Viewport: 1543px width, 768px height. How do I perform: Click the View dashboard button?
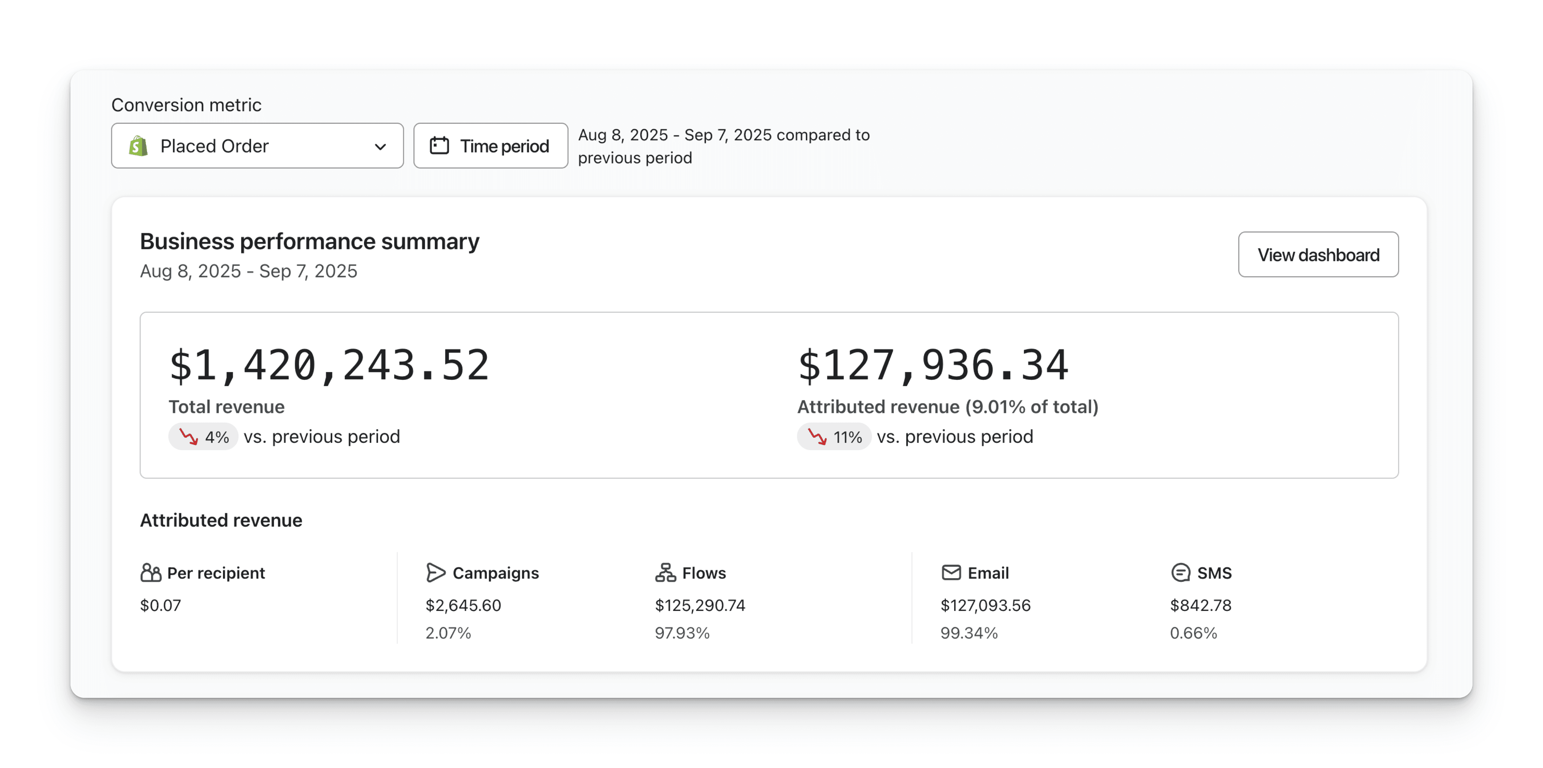click(x=1318, y=255)
